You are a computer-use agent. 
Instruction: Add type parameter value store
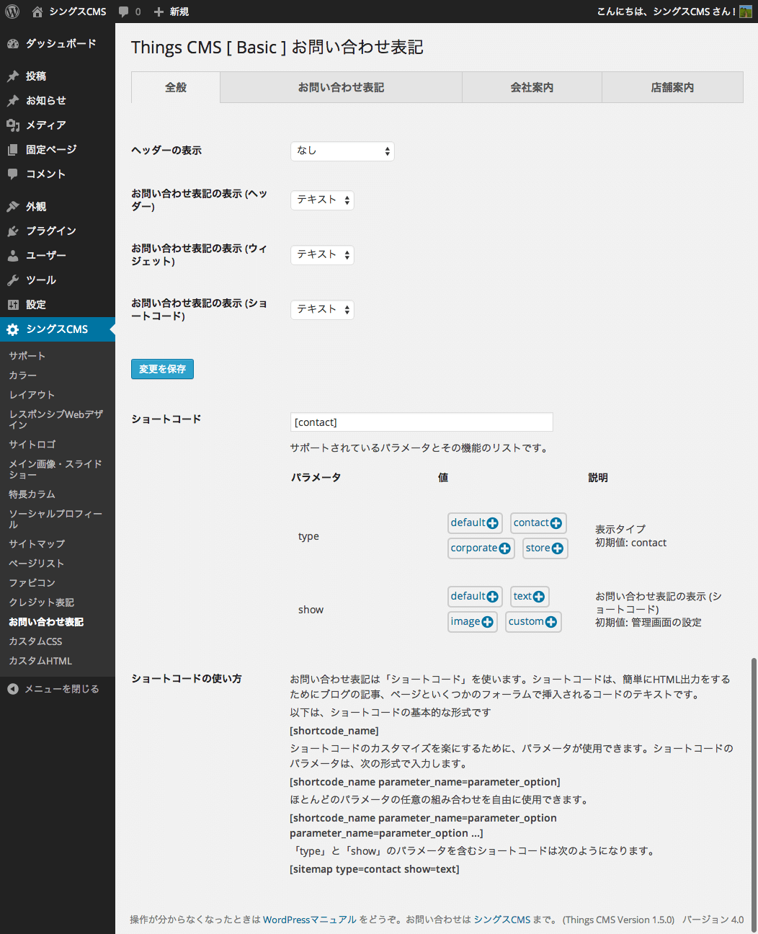[545, 548]
